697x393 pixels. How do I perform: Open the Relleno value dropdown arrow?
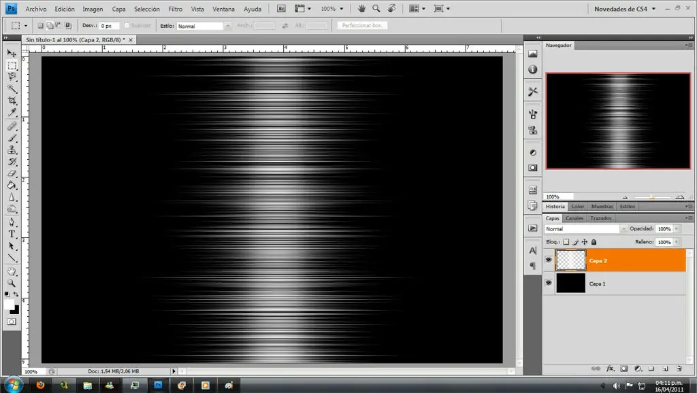click(x=677, y=242)
